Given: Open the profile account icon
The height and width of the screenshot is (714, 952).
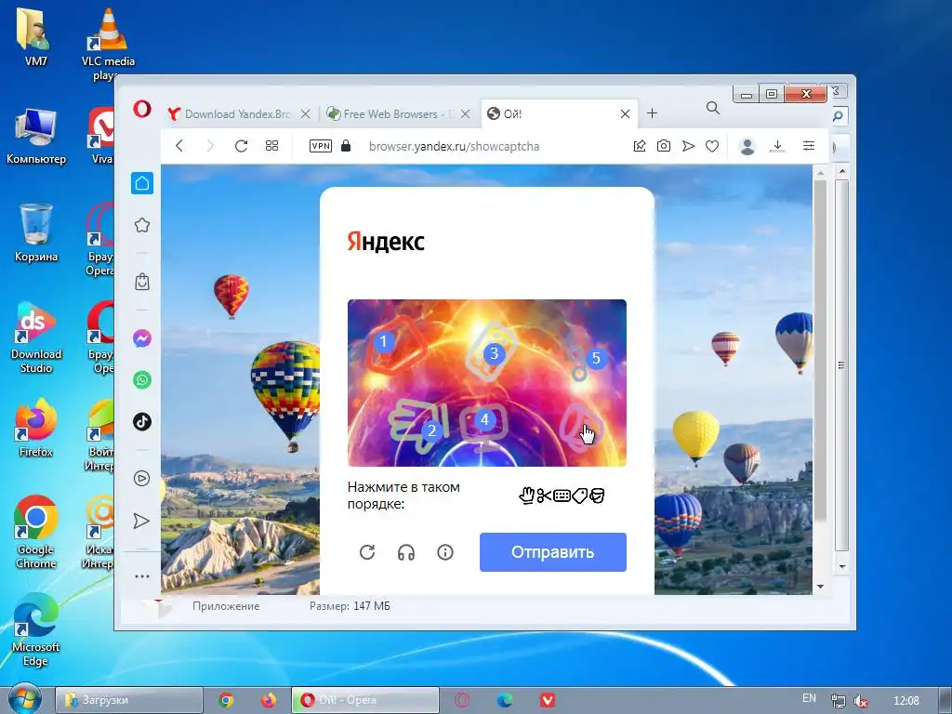Looking at the screenshot, I should click(x=747, y=146).
